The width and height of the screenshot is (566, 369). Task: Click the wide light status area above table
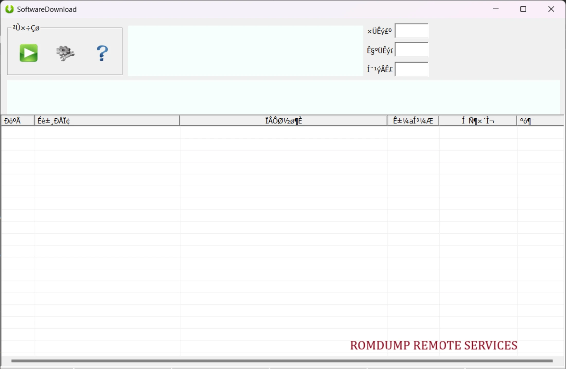(x=283, y=97)
